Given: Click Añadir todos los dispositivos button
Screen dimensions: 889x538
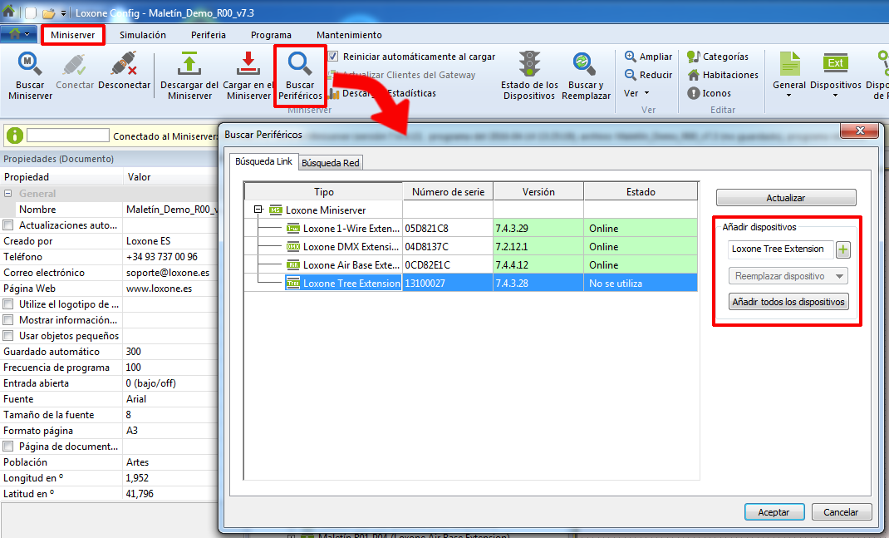Looking at the screenshot, I should pyautogui.click(x=788, y=302).
